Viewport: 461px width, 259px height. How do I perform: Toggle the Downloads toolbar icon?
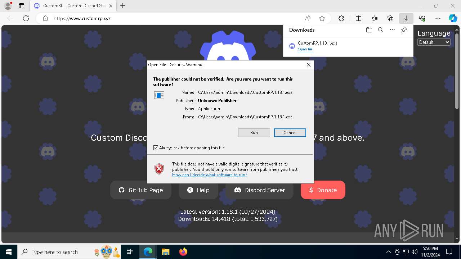(x=406, y=18)
